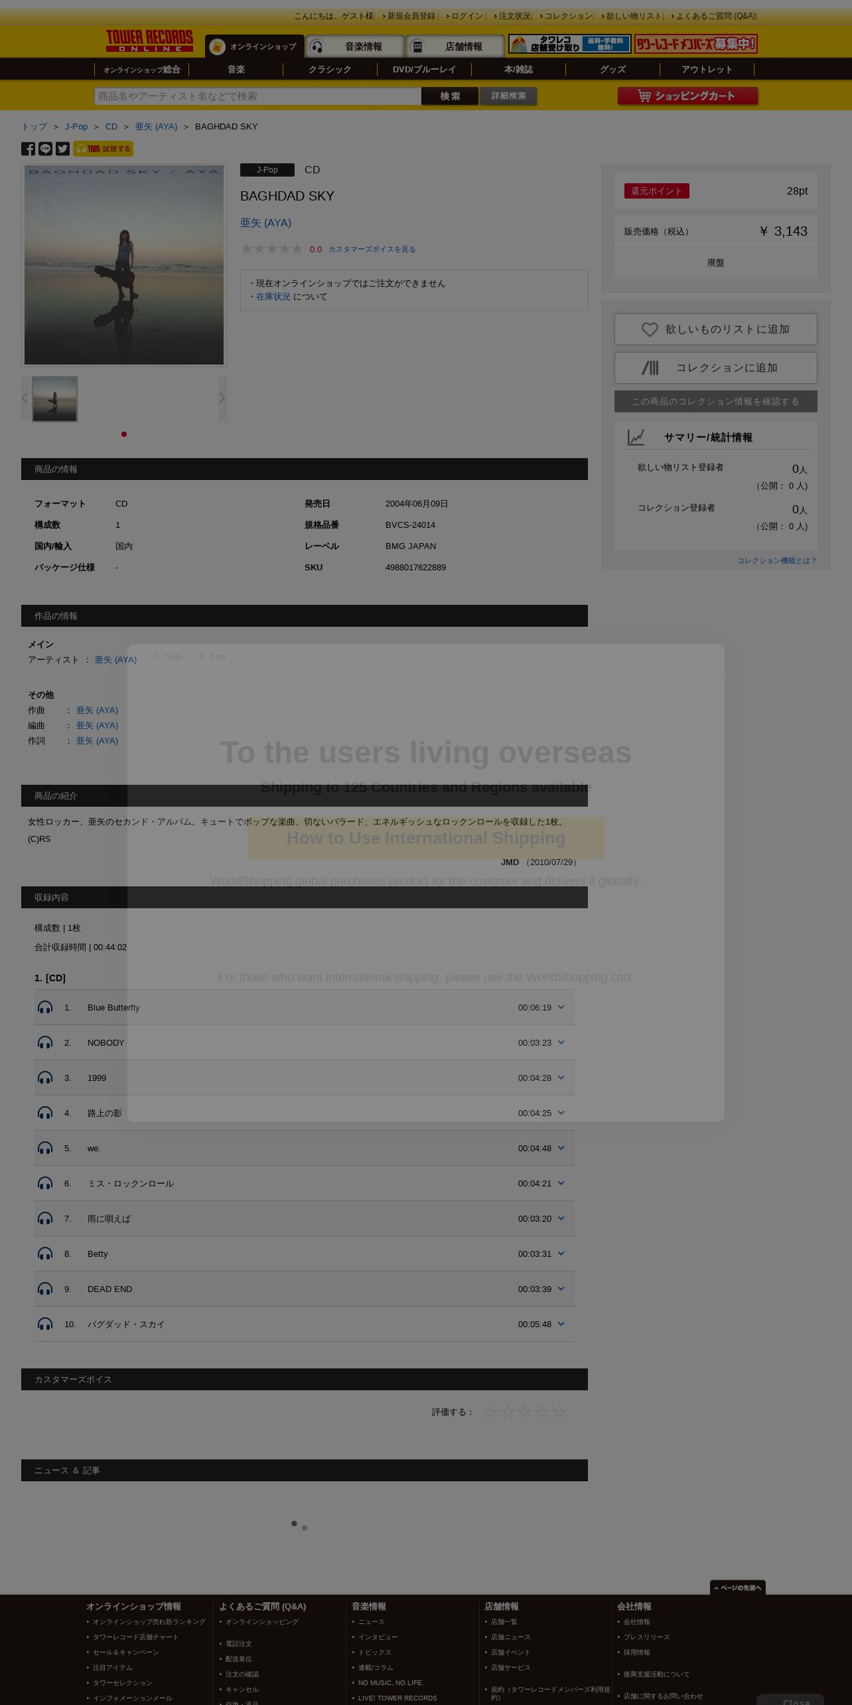This screenshot has height=1705, width=852.
Task: Open クラシック category menu
Action: pos(330,69)
